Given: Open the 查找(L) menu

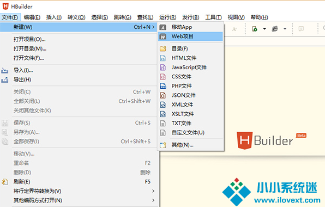Looking at the screenshot, I should point(145,17).
